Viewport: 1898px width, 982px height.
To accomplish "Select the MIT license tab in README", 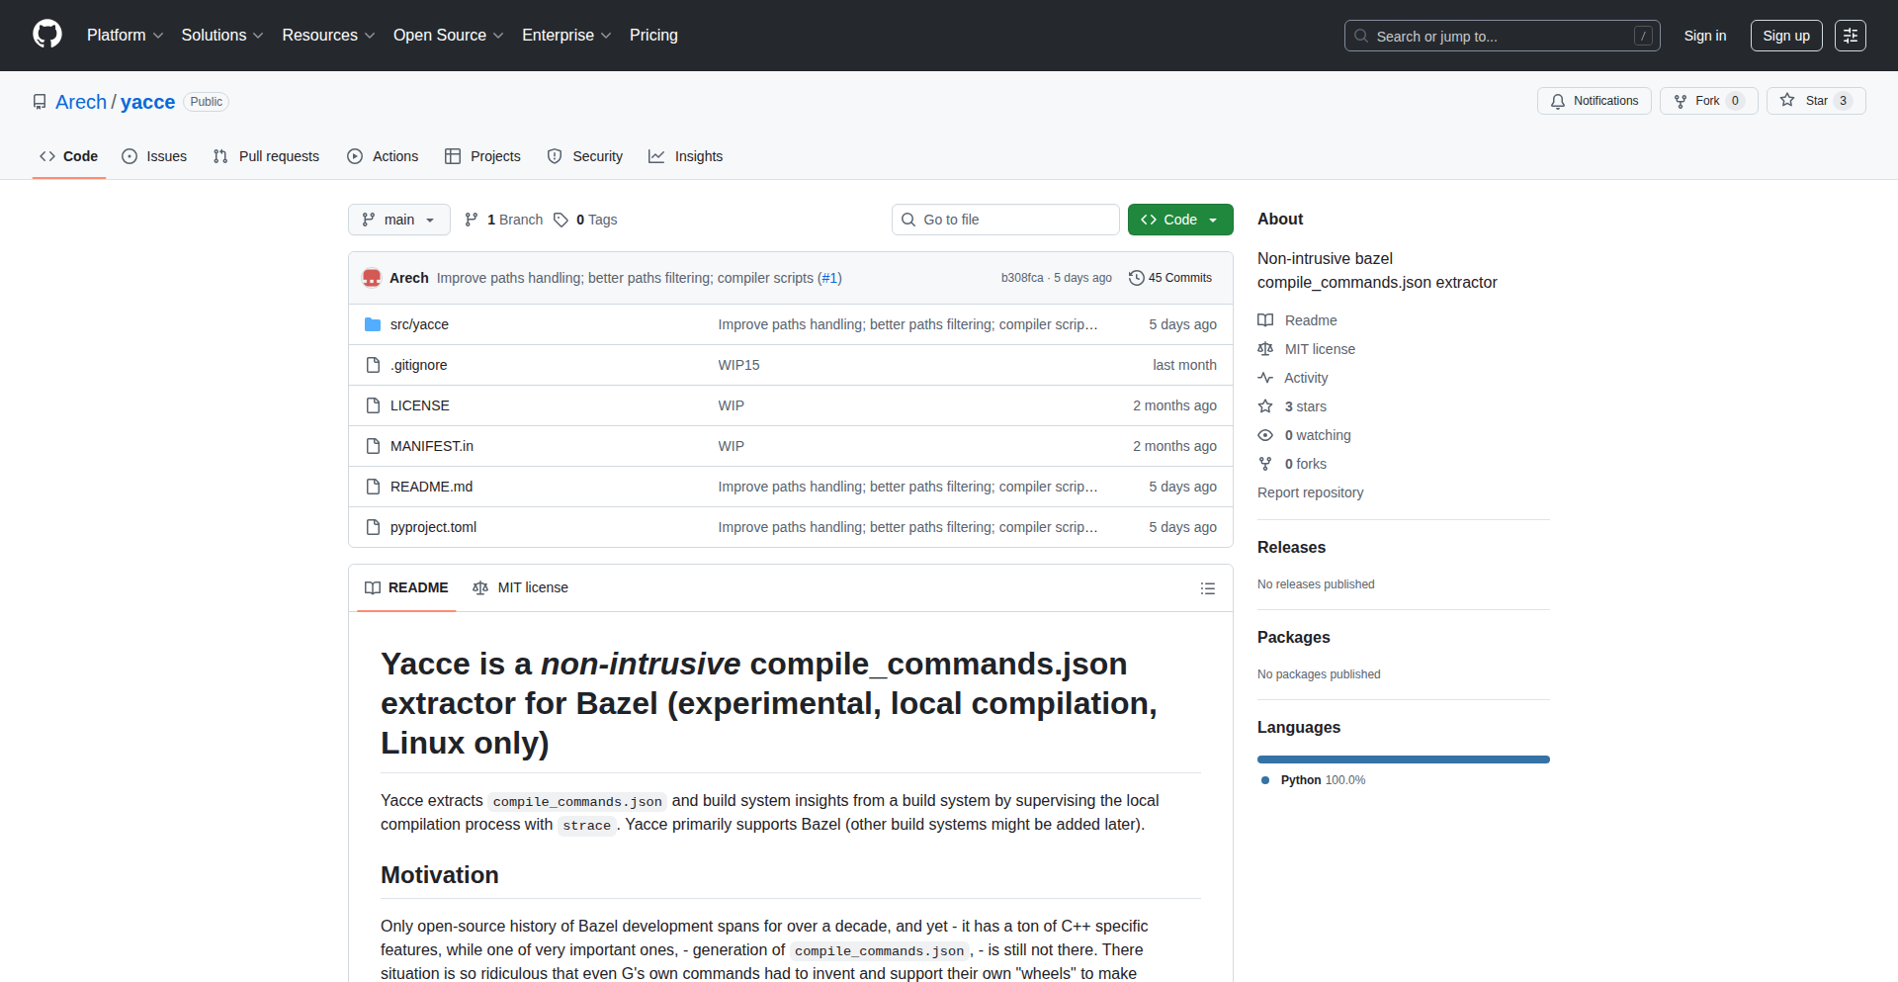I will [521, 587].
